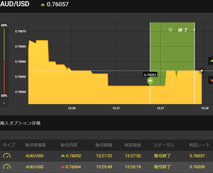Click 取引終了 status in the second row
Screen dimensions: 213x173
162,167
